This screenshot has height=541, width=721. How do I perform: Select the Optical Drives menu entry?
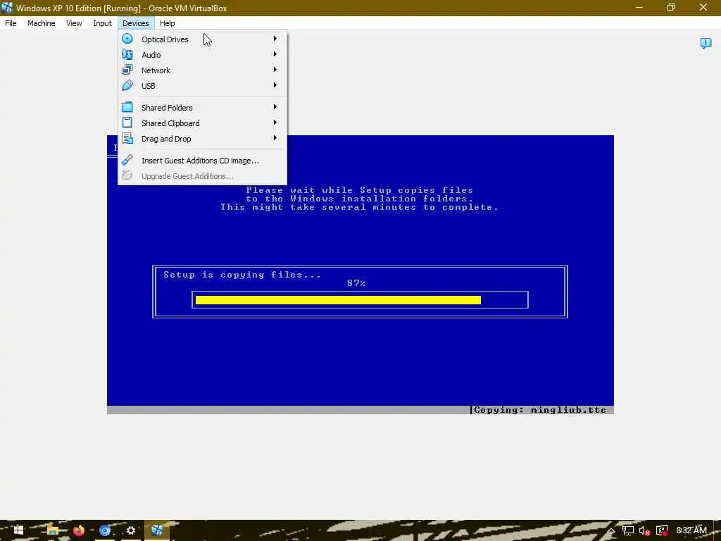coord(202,39)
